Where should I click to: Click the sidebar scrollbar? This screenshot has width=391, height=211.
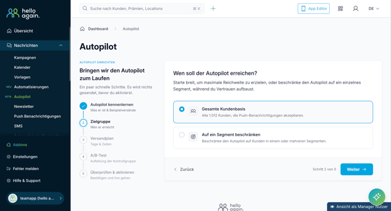tap(70, 53)
